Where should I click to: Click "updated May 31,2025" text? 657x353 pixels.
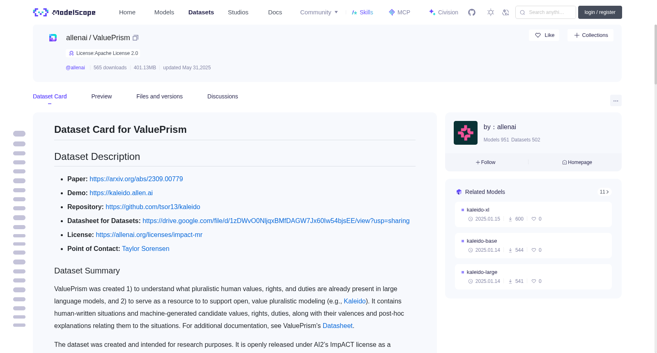187,68
